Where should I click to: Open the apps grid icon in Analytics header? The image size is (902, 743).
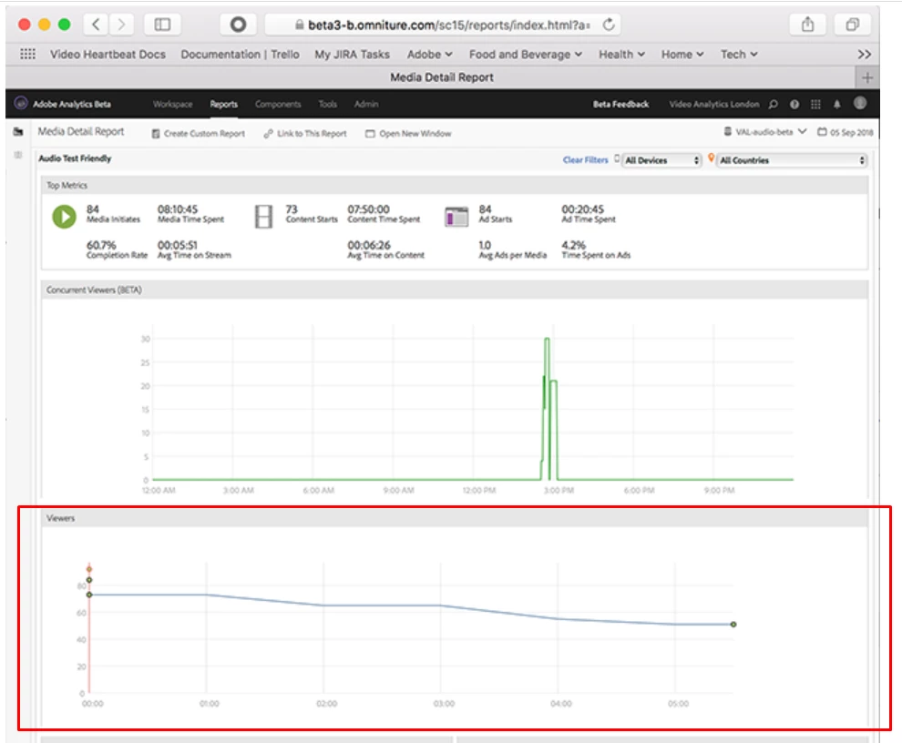(815, 104)
